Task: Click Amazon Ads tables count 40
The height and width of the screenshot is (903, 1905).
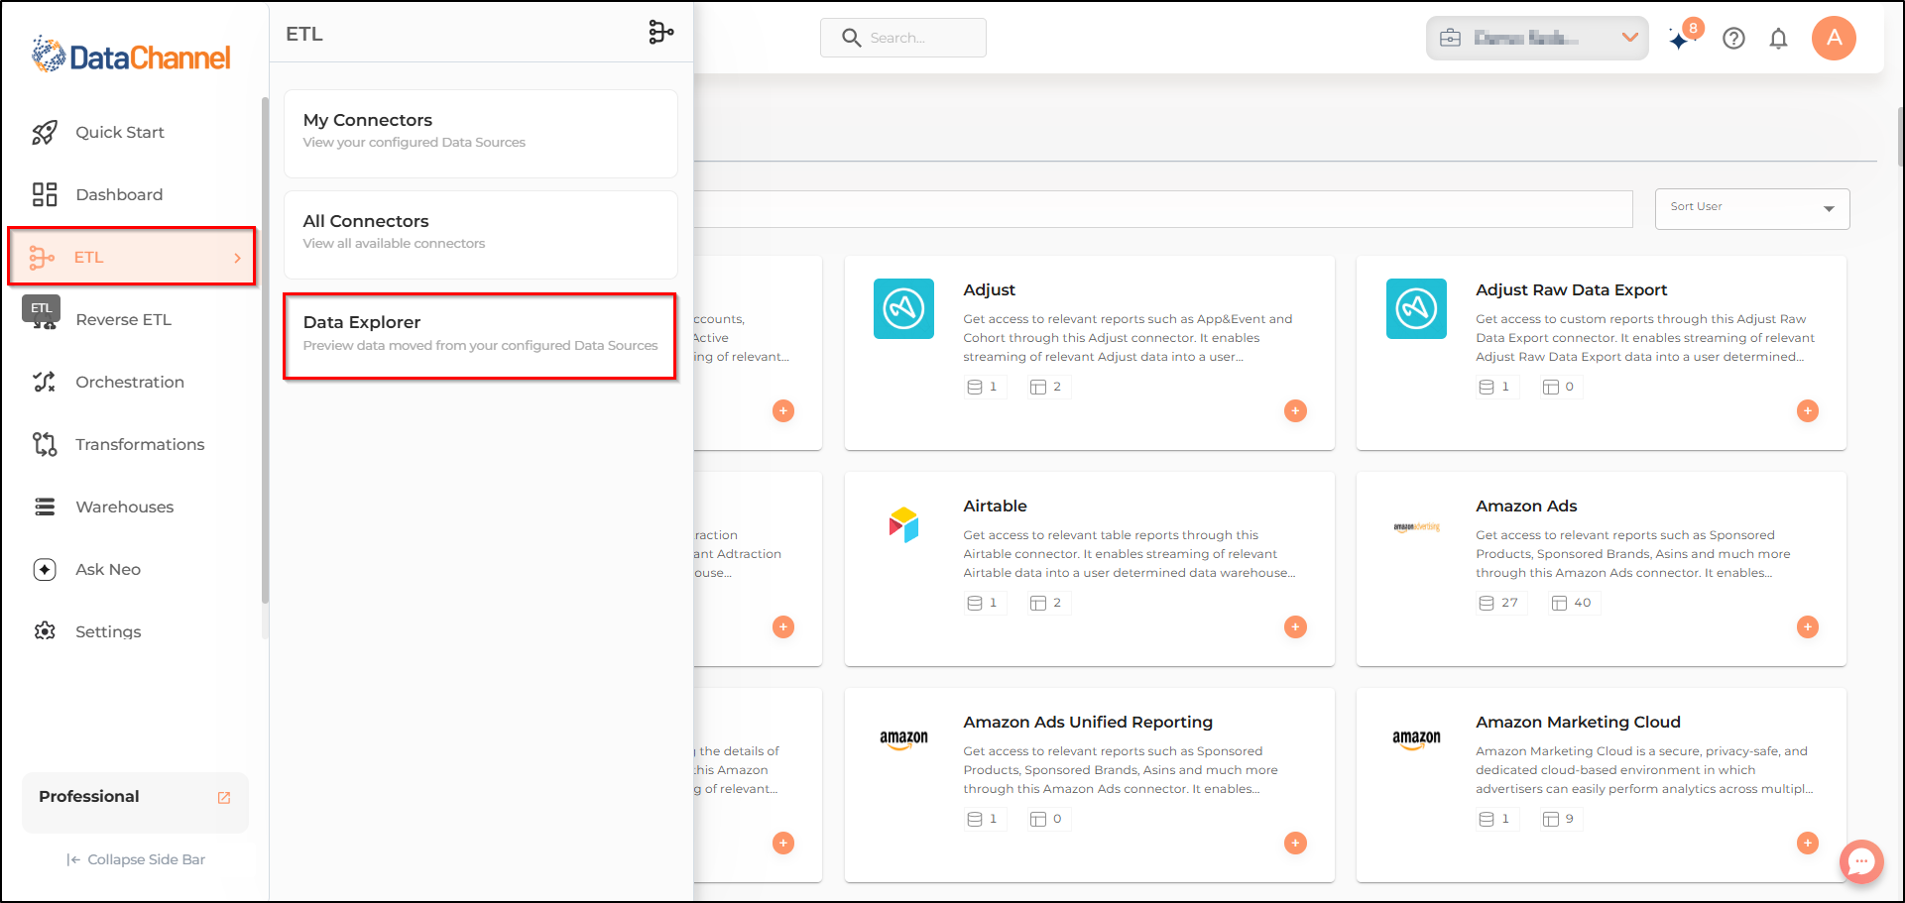Action: pyautogui.click(x=1572, y=603)
